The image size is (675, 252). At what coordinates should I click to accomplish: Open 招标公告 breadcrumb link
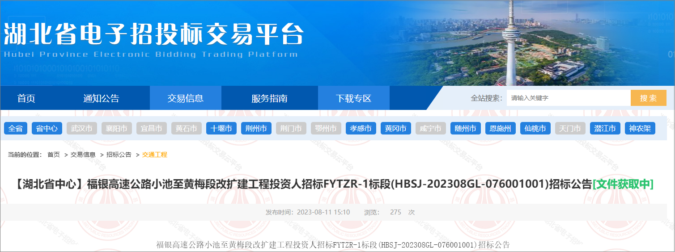click(x=119, y=155)
